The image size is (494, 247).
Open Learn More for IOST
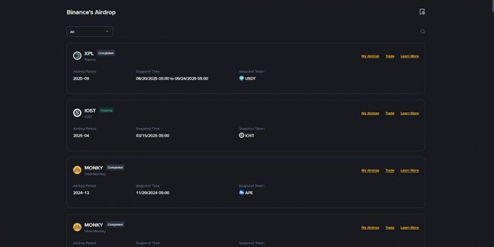(410, 113)
